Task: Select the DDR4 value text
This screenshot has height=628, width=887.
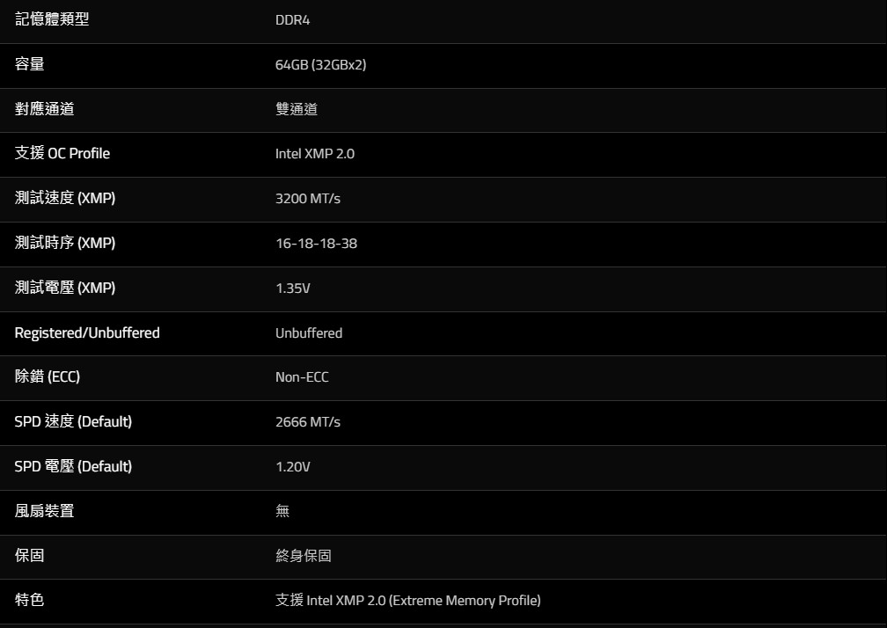Action: click(x=292, y=20)
